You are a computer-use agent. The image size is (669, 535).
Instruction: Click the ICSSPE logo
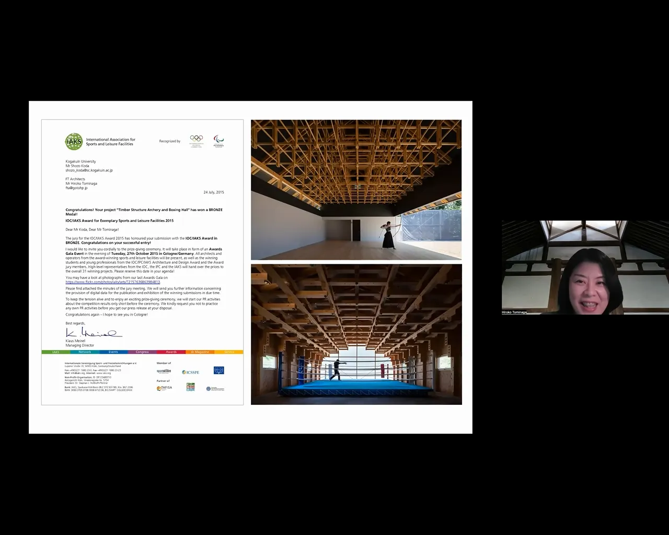point(190,372)
